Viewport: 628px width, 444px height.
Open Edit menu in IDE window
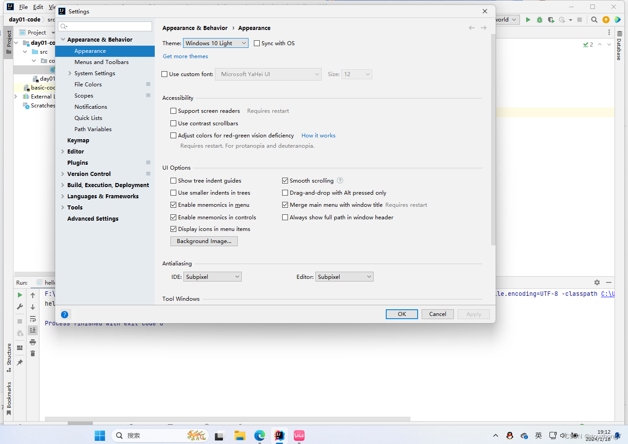pyautogui.click(x=38, y=7)
